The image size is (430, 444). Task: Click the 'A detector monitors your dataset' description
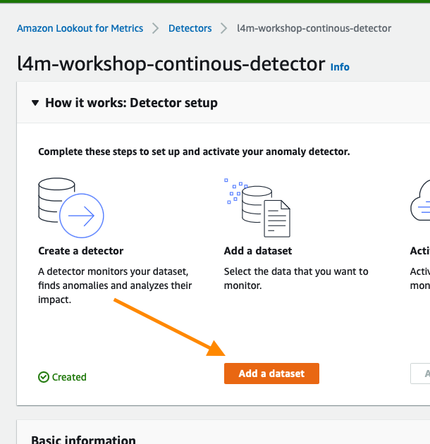tap(115, 285)
